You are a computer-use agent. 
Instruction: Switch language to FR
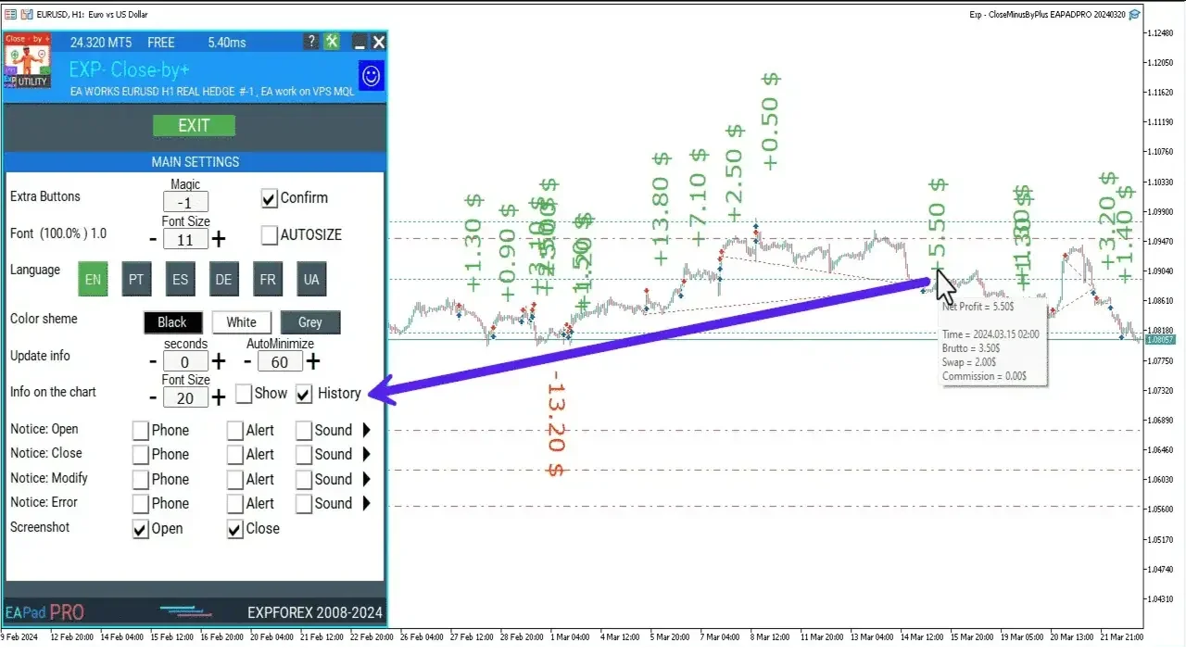(268, 279)
